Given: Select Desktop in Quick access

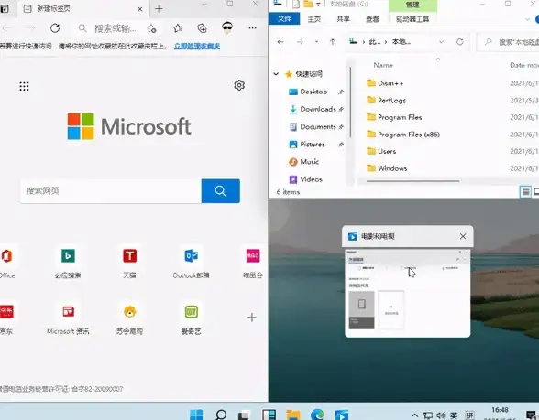Looking at the screenshot, I should coord(313,92).
